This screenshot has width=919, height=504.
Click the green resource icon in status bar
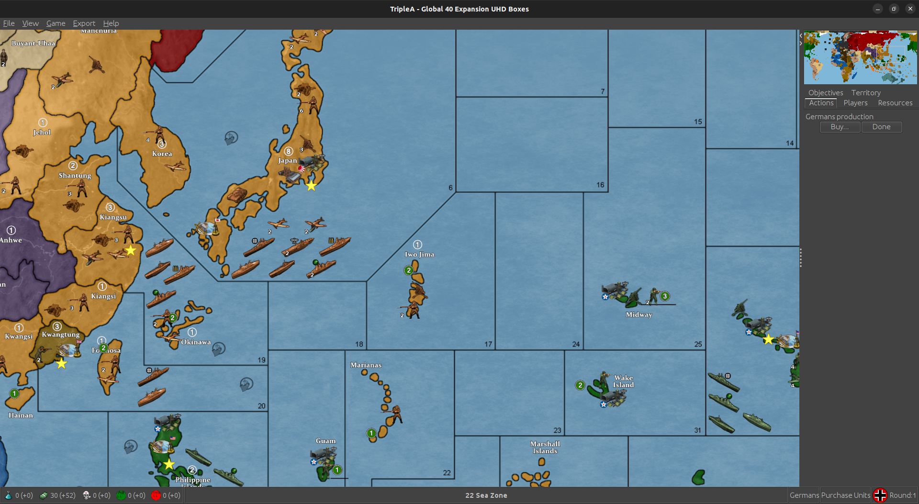[121, 495]
